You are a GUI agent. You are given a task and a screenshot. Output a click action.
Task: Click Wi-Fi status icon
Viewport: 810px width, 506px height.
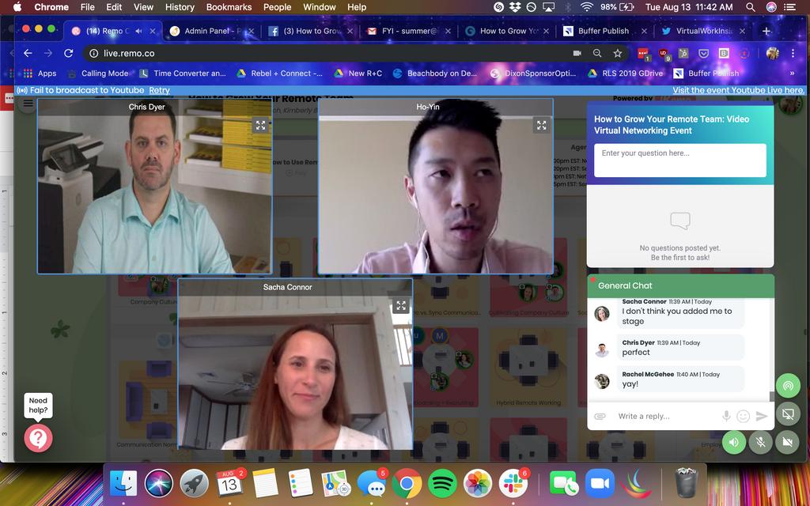[x=586, y=7]
